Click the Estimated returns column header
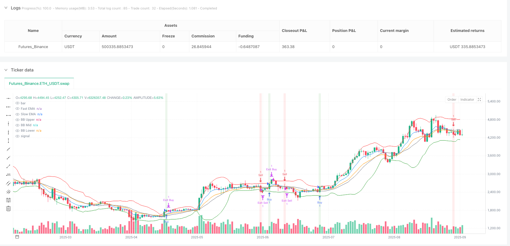The height and width of the screenshot is (246, 510). point(467,31)
